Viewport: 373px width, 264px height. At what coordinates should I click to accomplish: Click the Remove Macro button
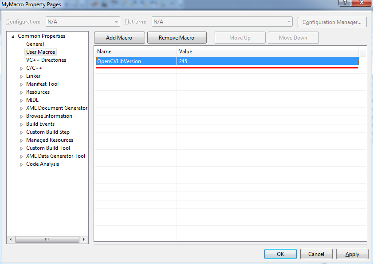tap(177, 38)
